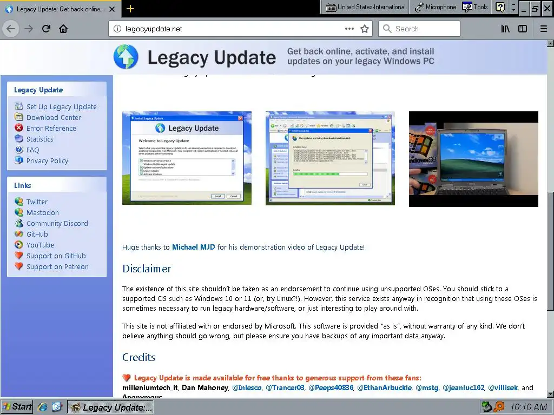The image size is (554, 415).
Task: Click the Legacy Update taskbar button
Action: coord(110,407)
